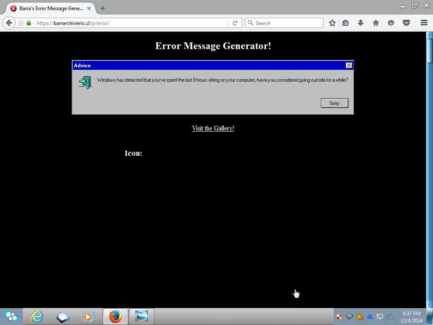
Task: Click the Advice dialog title bar
Action: 209,66
